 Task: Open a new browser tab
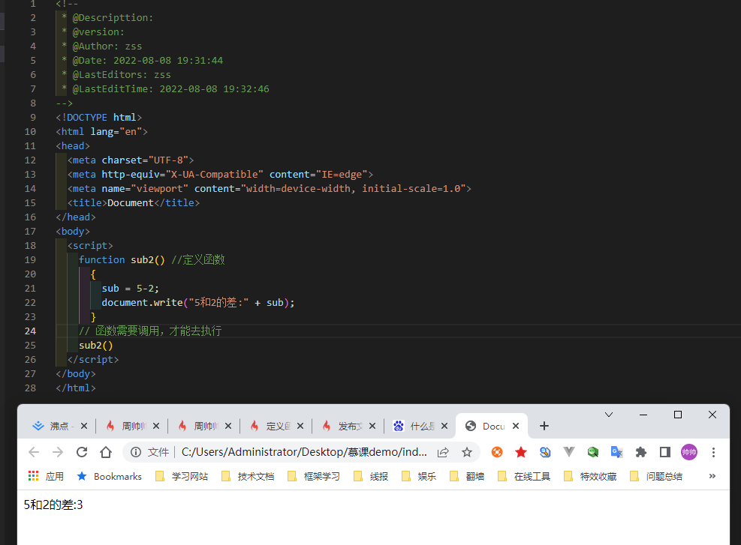[x=544, y=426]
